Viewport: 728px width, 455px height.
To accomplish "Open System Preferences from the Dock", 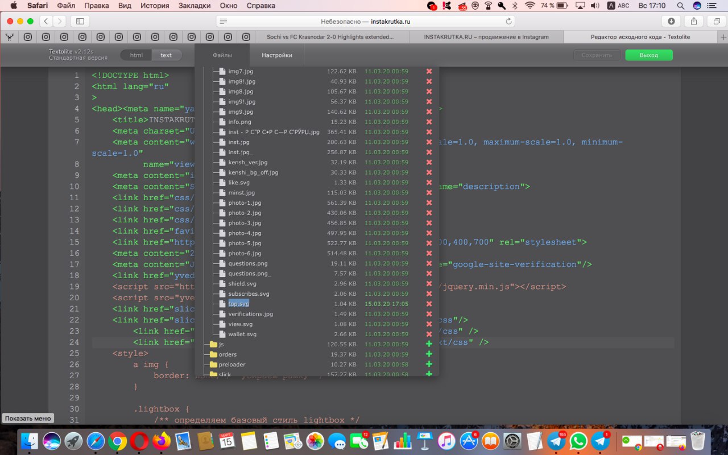I will click(x=512, y=441).
